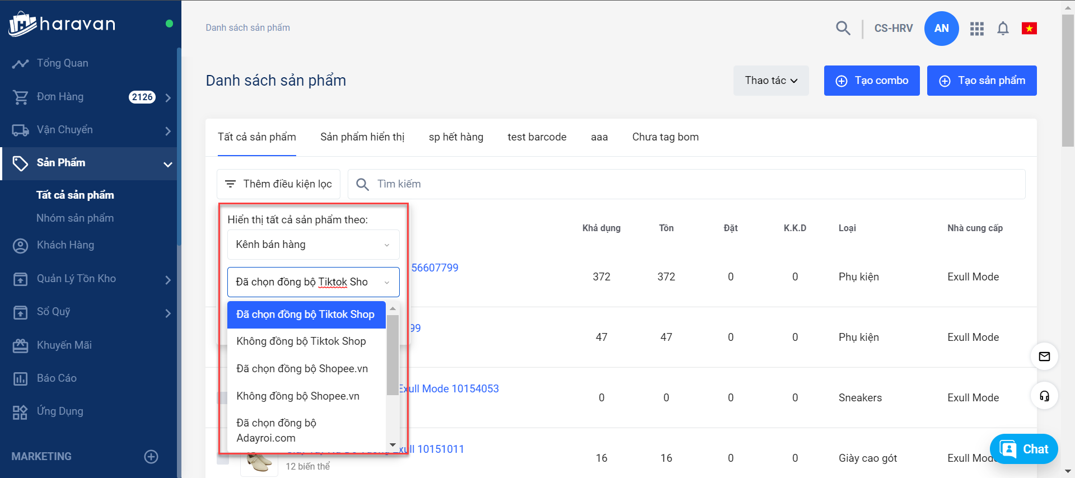This screenshot has height=478, width=1075.
Task: Open the Thao tác dropdown
Action: coord(770,81)
